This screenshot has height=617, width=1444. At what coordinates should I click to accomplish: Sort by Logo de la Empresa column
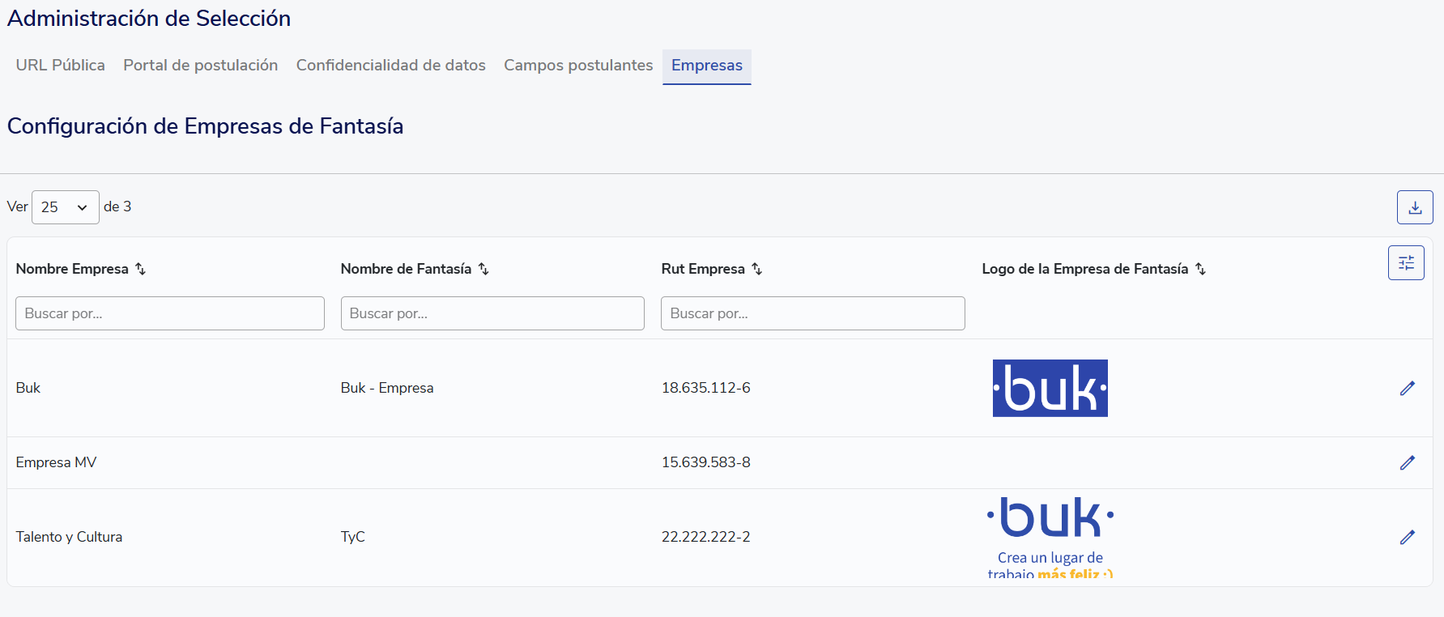coord(1200,269)
